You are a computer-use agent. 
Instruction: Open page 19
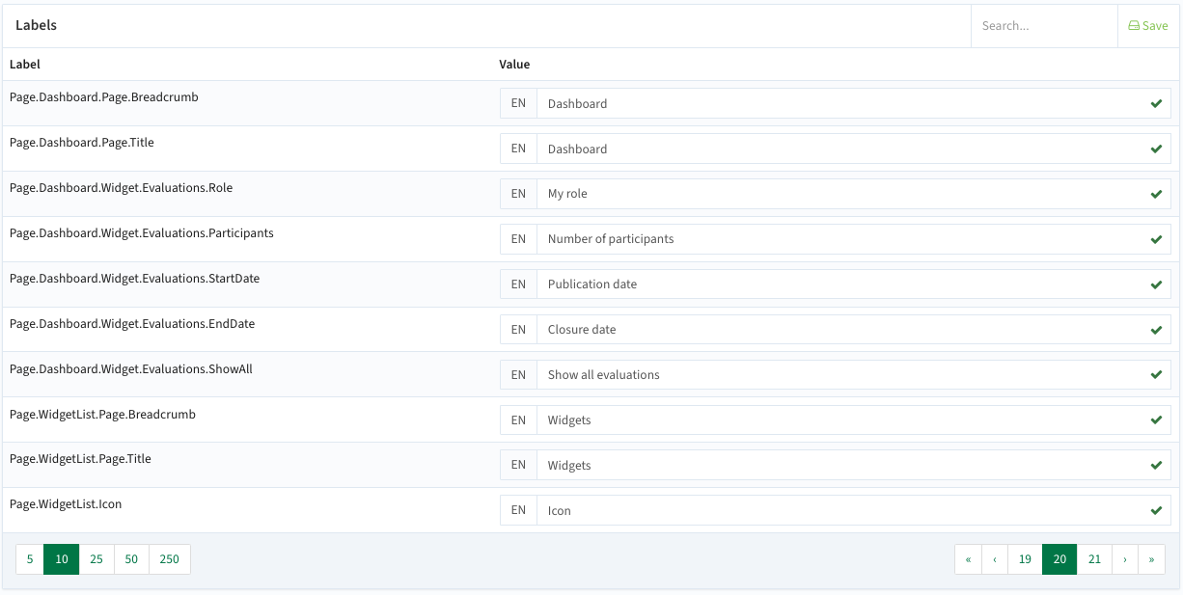click(1025, 559)
